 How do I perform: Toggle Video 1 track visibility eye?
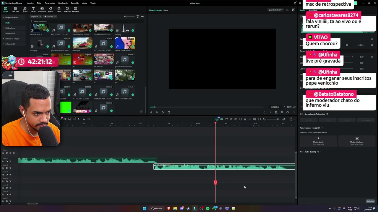click(14, 153)
